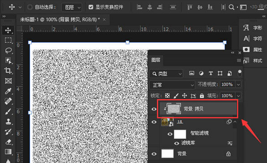
Task: Expand the toolbox with double arrows
Action: [x=4, y=16]
